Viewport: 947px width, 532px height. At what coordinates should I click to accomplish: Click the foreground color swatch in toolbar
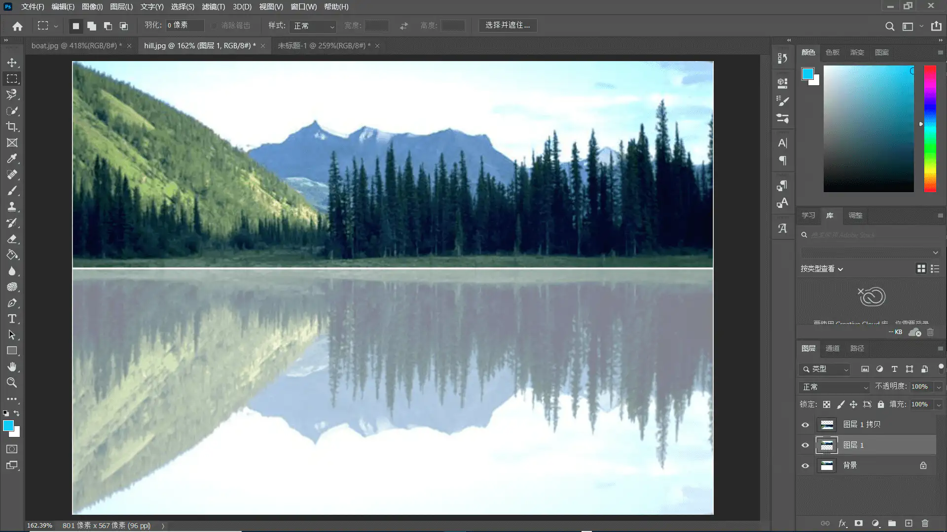click(8, 426)
